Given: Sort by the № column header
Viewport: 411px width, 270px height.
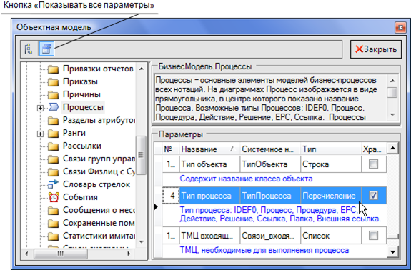Looking at the screenshot, I should (171, 149).
